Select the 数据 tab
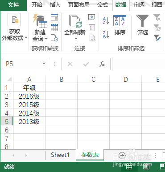The image size is (165, 172). coord(121,5)
